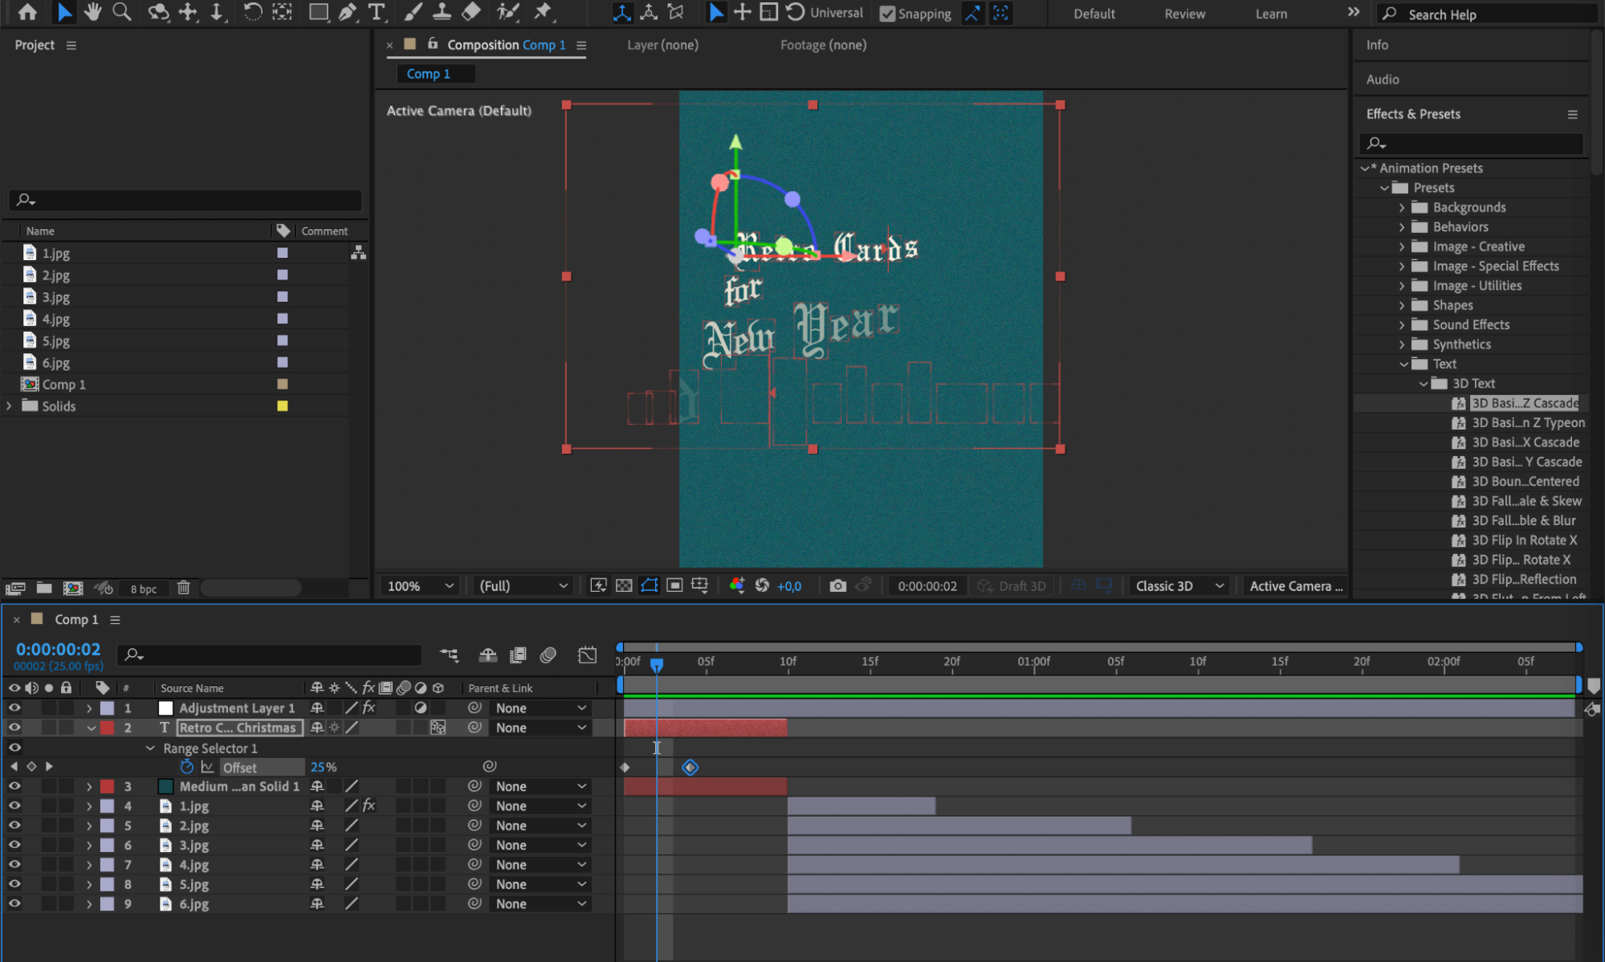Delete selected item with trash icon
The width and height of the screenshot is (1605, 962).
[183, 588]
